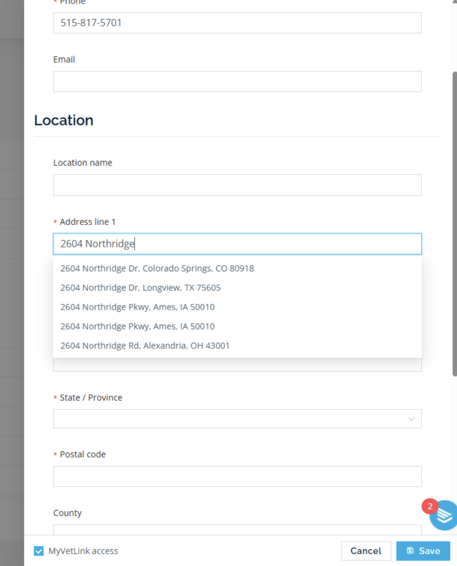Click the Location name input field
This screenshot has width=457, height=566.
click(237, 185)
